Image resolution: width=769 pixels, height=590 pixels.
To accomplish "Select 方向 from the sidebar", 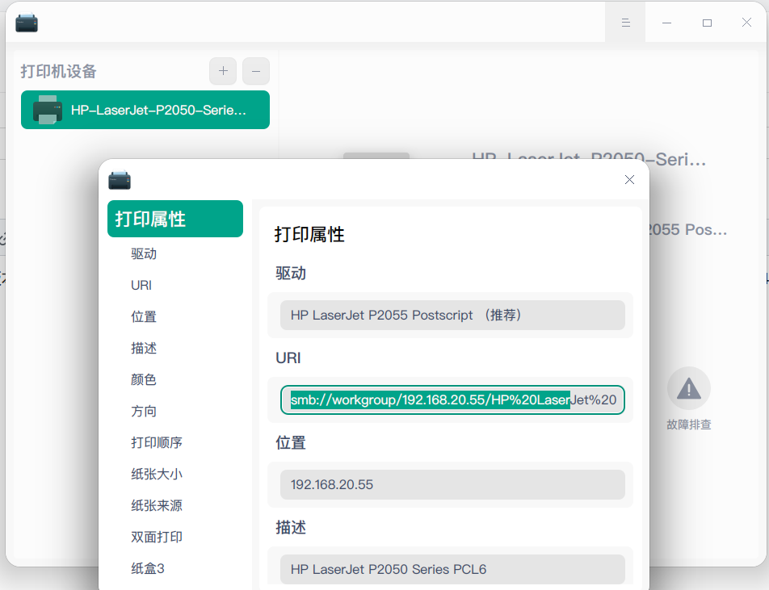I will tap(143, 411).
